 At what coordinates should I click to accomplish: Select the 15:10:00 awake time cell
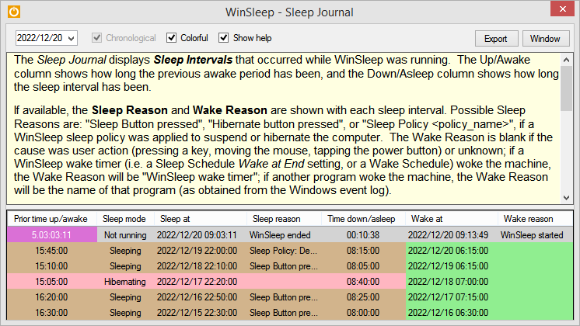click(x=52, y=265)
